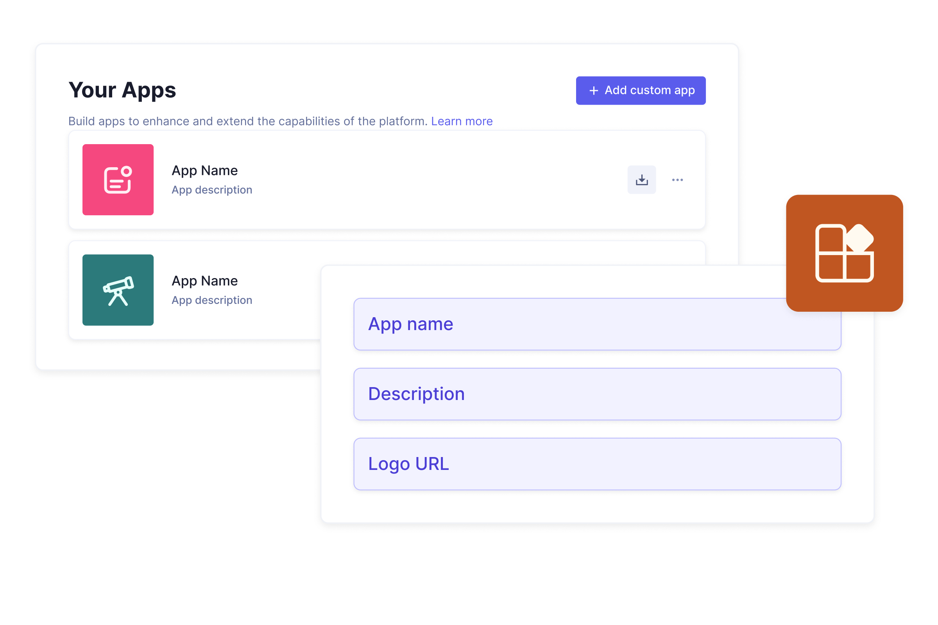Click the first App Name title
This screenshot has height=625, width=938.
(x=204, y=171)
